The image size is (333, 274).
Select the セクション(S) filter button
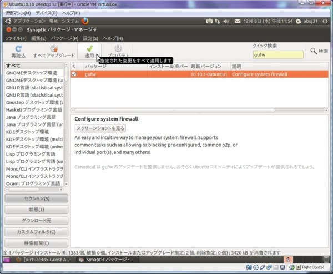[37, 198]
